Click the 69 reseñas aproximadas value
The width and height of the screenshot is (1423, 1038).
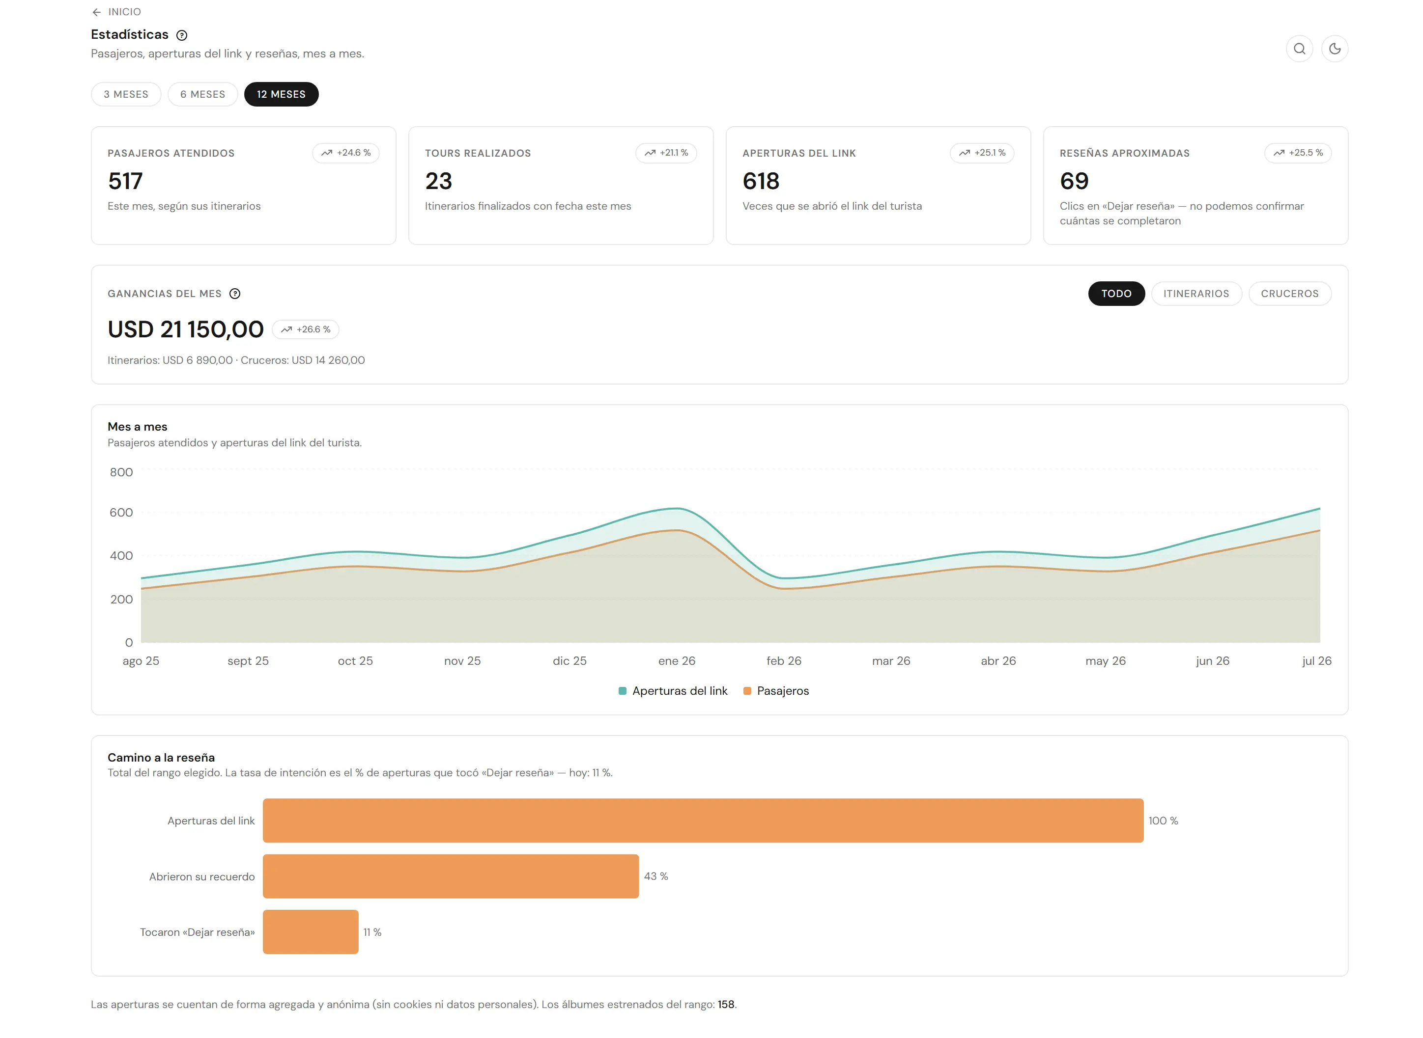(x=1074, y=181)
